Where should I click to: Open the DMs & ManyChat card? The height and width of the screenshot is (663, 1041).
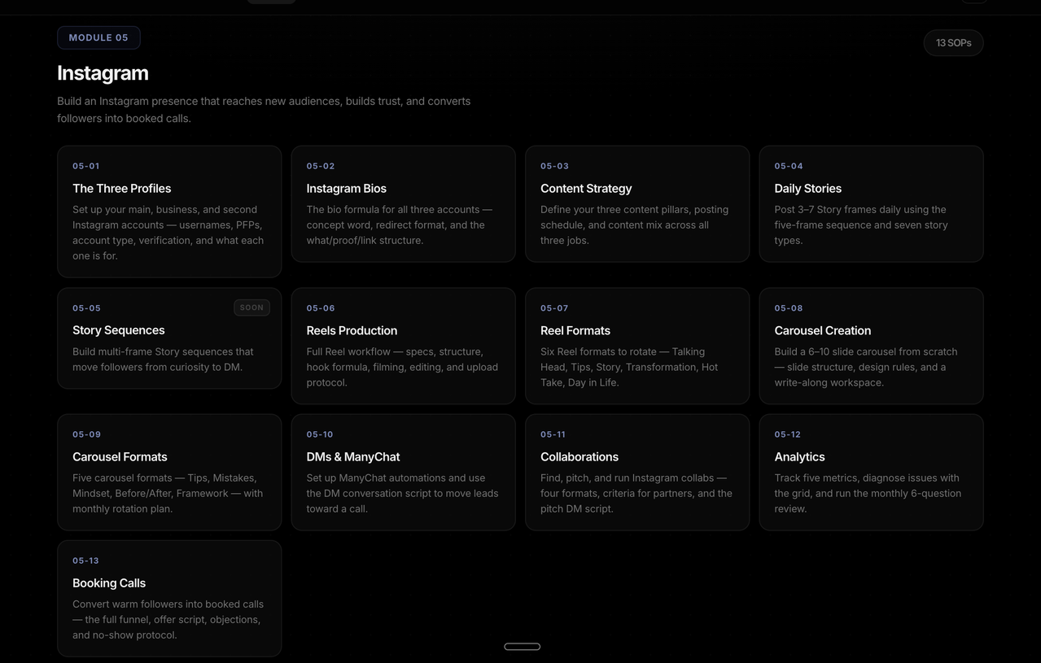[403, 473]
